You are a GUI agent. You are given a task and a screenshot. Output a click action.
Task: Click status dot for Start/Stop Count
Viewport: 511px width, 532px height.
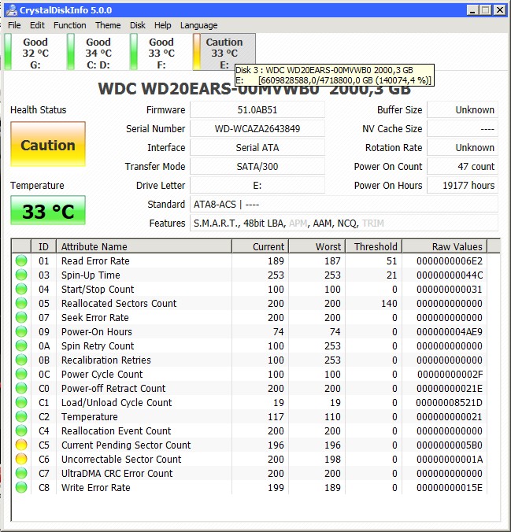pos(21,289)
